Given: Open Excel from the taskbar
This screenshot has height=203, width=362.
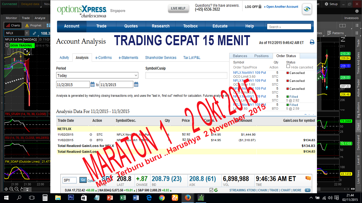Looking at the screenshot, I should tap(123, 197).
